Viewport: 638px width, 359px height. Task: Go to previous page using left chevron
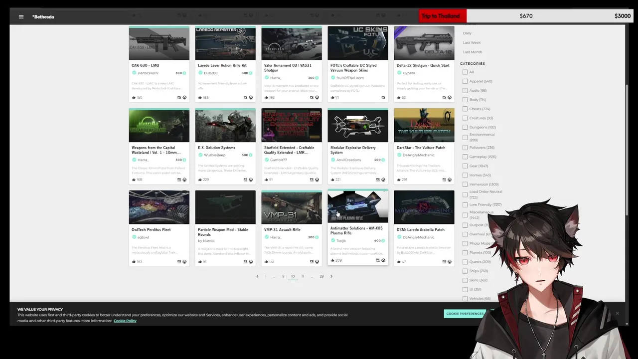257,276
